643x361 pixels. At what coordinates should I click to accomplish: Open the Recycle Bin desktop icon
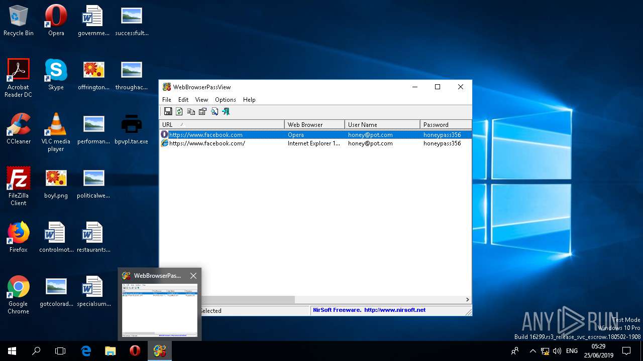point(19,21)
